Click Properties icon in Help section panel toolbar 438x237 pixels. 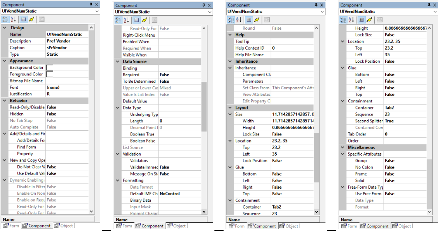249,20
